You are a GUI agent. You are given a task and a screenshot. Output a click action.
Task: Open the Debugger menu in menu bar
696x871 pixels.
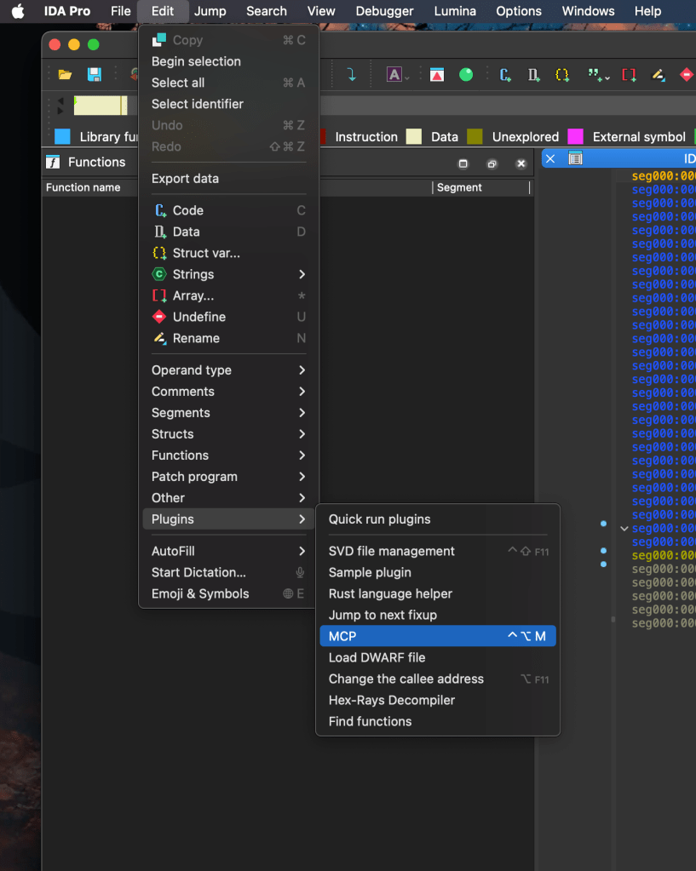384,11
